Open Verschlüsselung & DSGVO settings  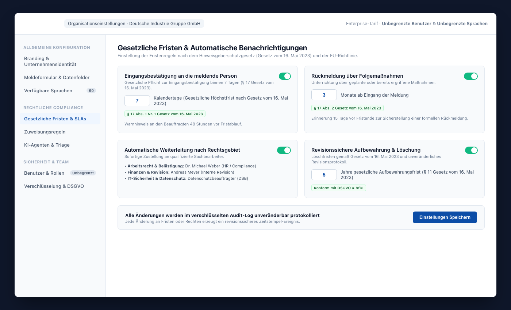[60, 186]
